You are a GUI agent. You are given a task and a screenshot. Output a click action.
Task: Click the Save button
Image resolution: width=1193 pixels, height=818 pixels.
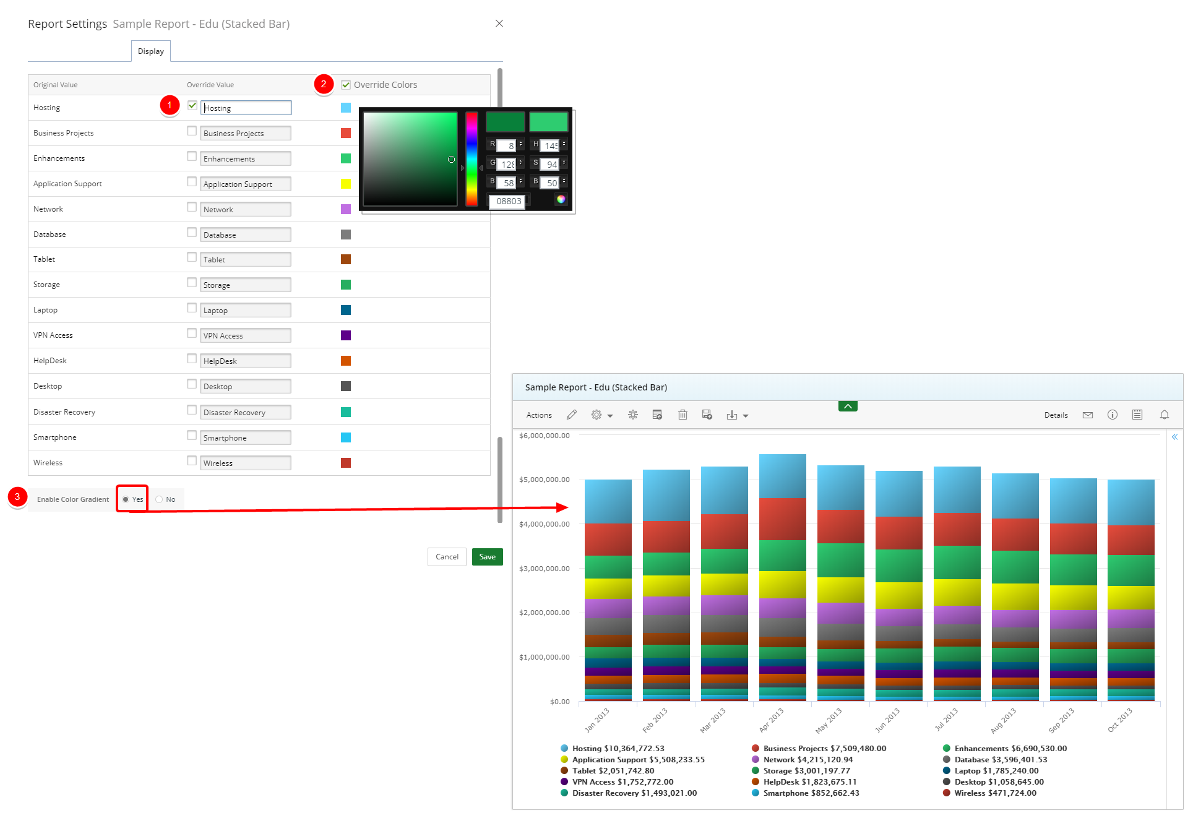487,557
